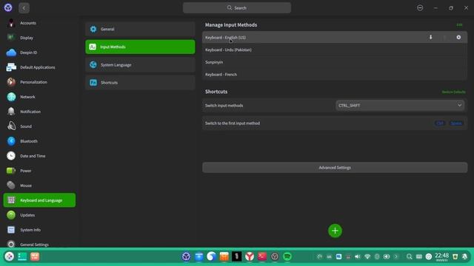Select Keyboard and Language in sidebar
Viewport: 474px width, 266px height.
(x=39, y=200)
